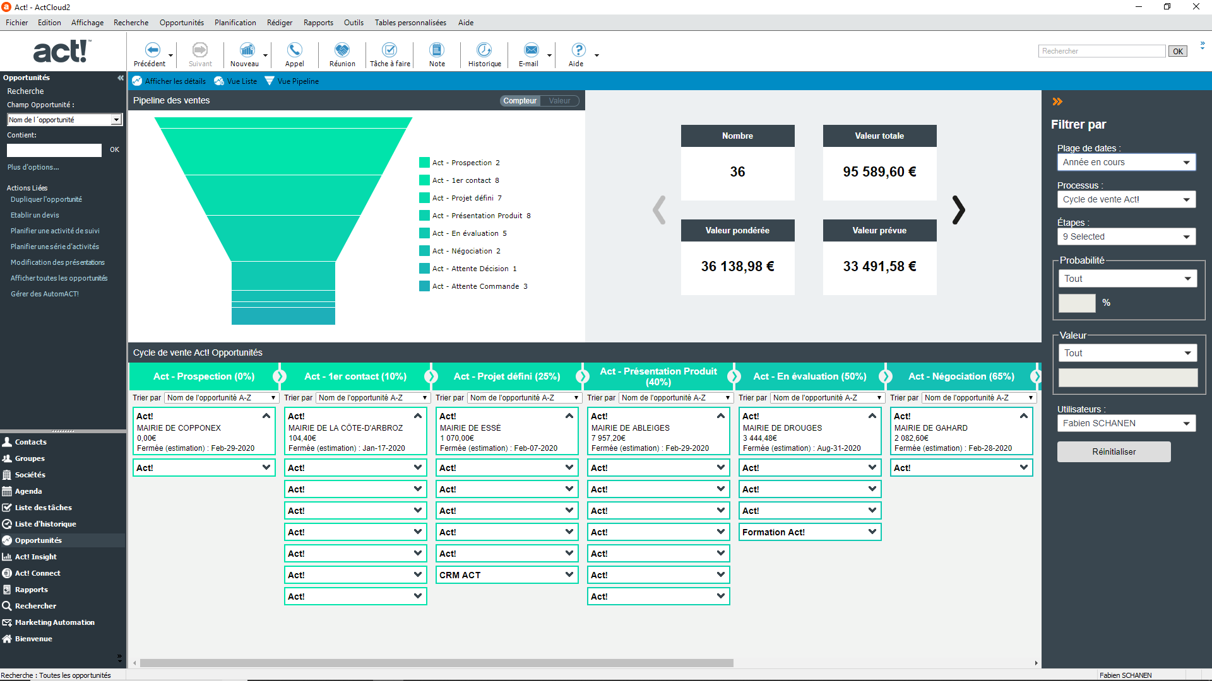Click the Contient text field

coord(54,150)
